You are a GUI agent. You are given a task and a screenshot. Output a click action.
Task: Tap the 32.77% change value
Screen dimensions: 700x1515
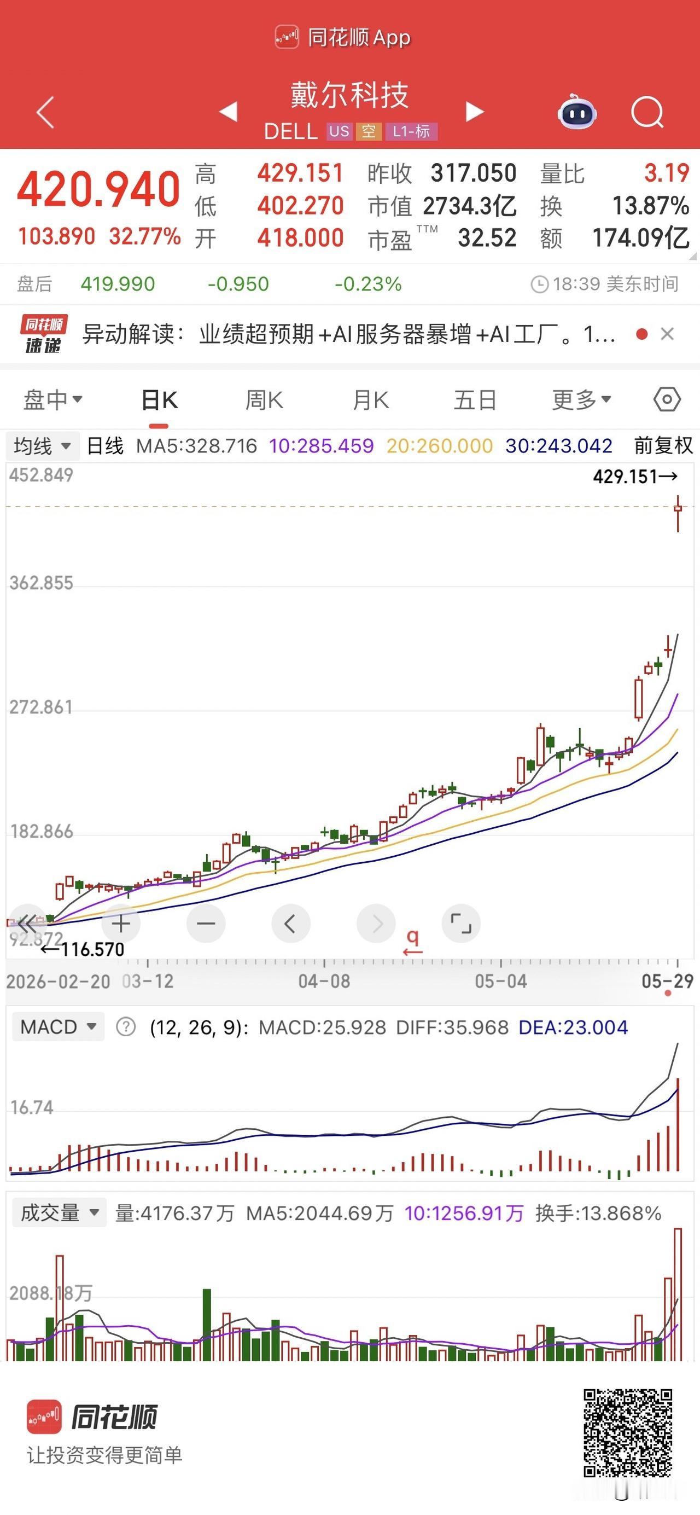[144, 236]
